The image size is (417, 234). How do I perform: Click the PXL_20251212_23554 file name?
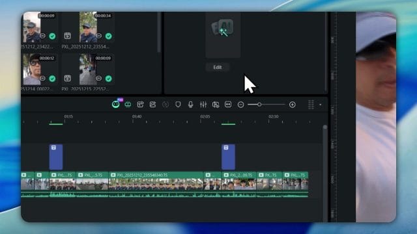pos(85,47)
